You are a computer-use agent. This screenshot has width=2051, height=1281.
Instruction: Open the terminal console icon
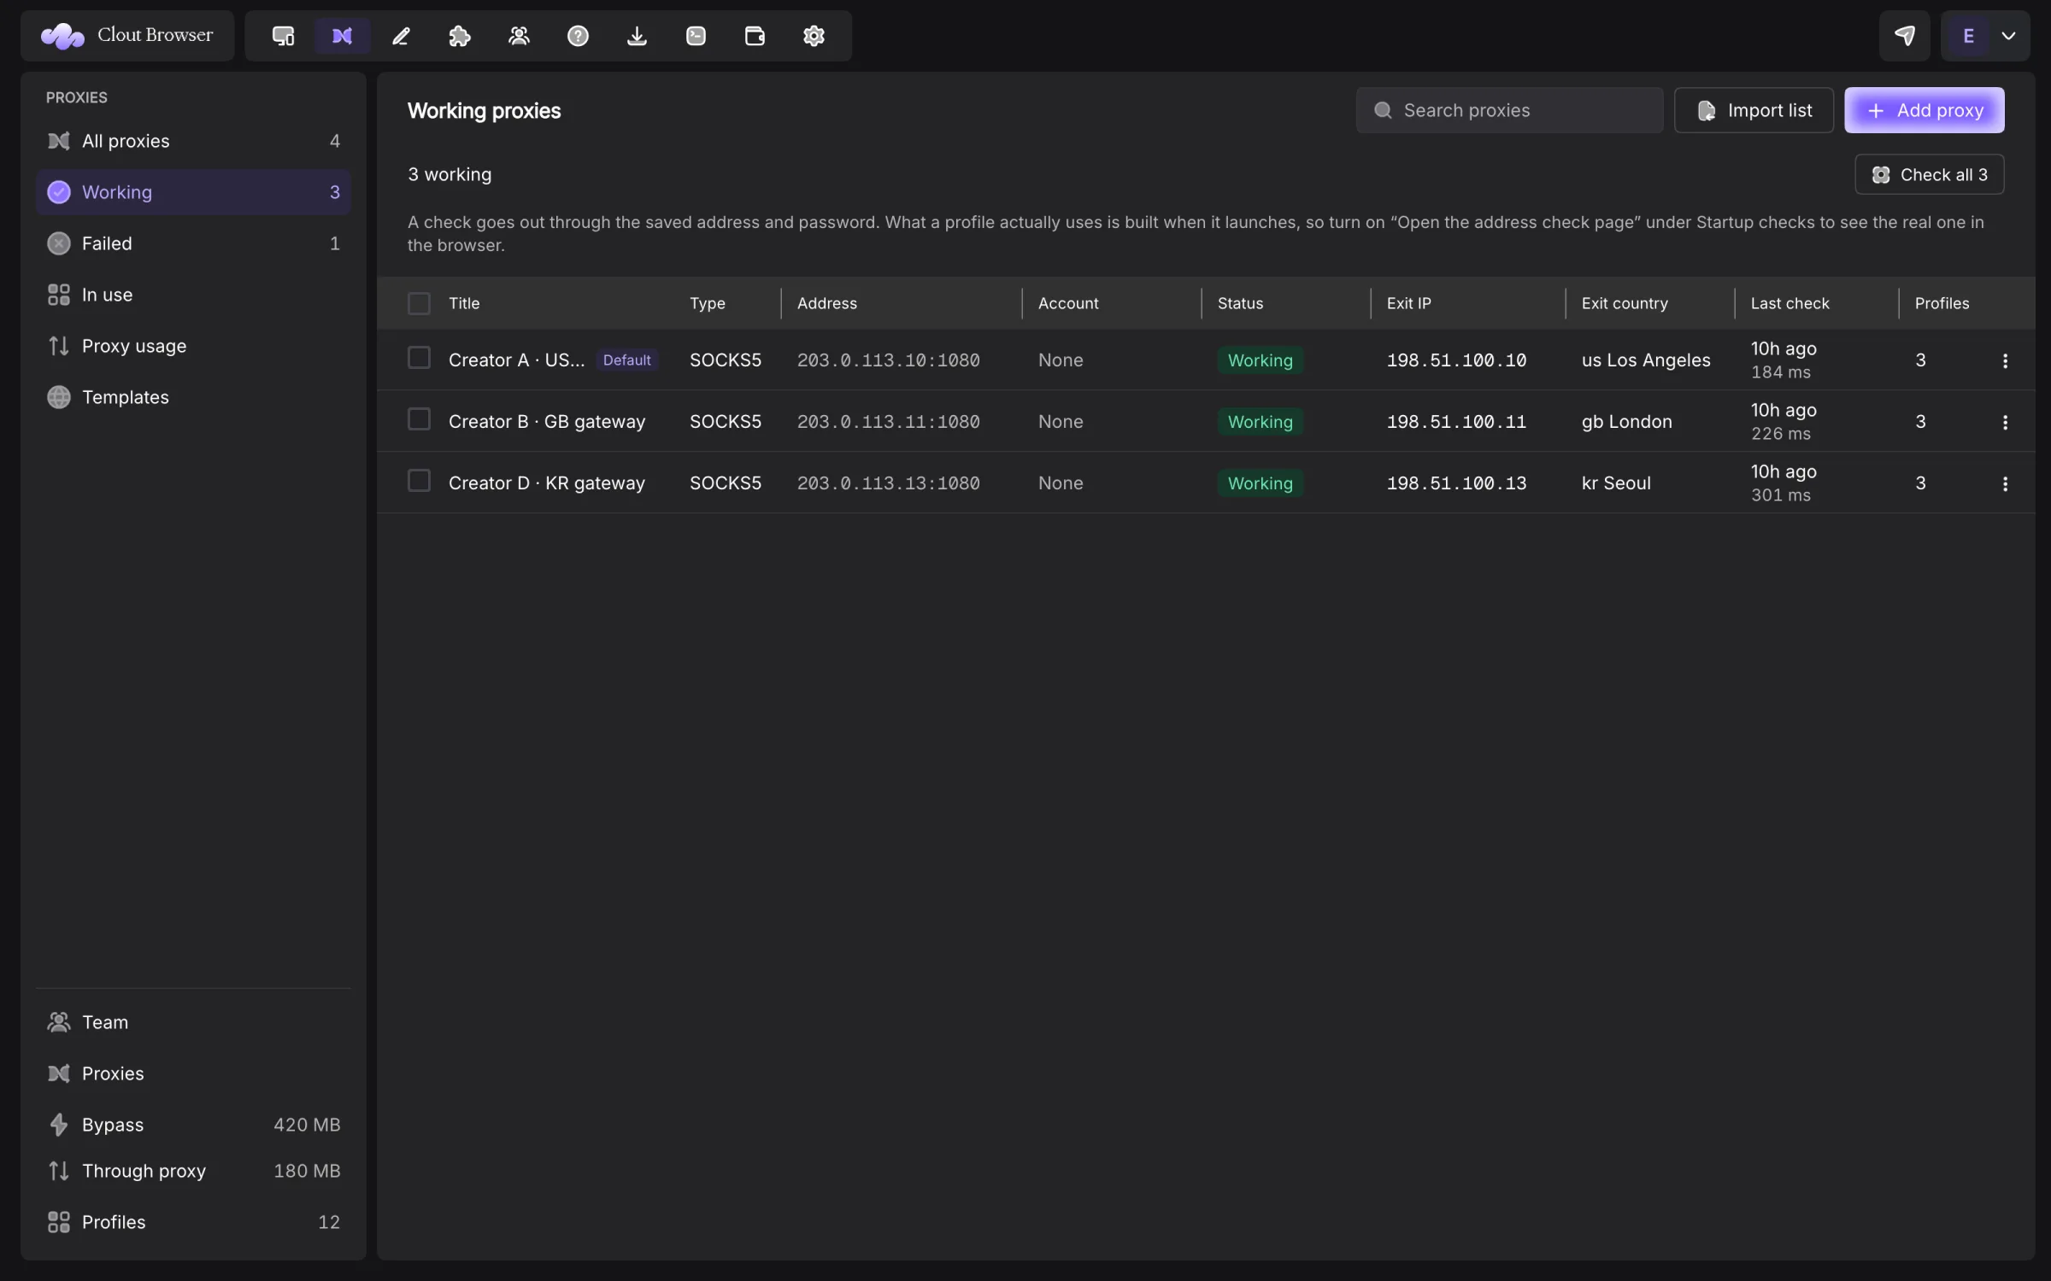pos(696,36)
